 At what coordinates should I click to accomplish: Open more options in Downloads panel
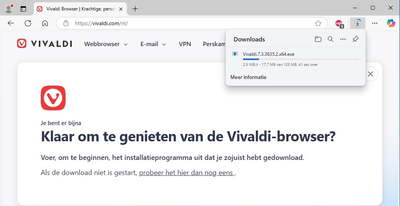[x=343, y=39]
